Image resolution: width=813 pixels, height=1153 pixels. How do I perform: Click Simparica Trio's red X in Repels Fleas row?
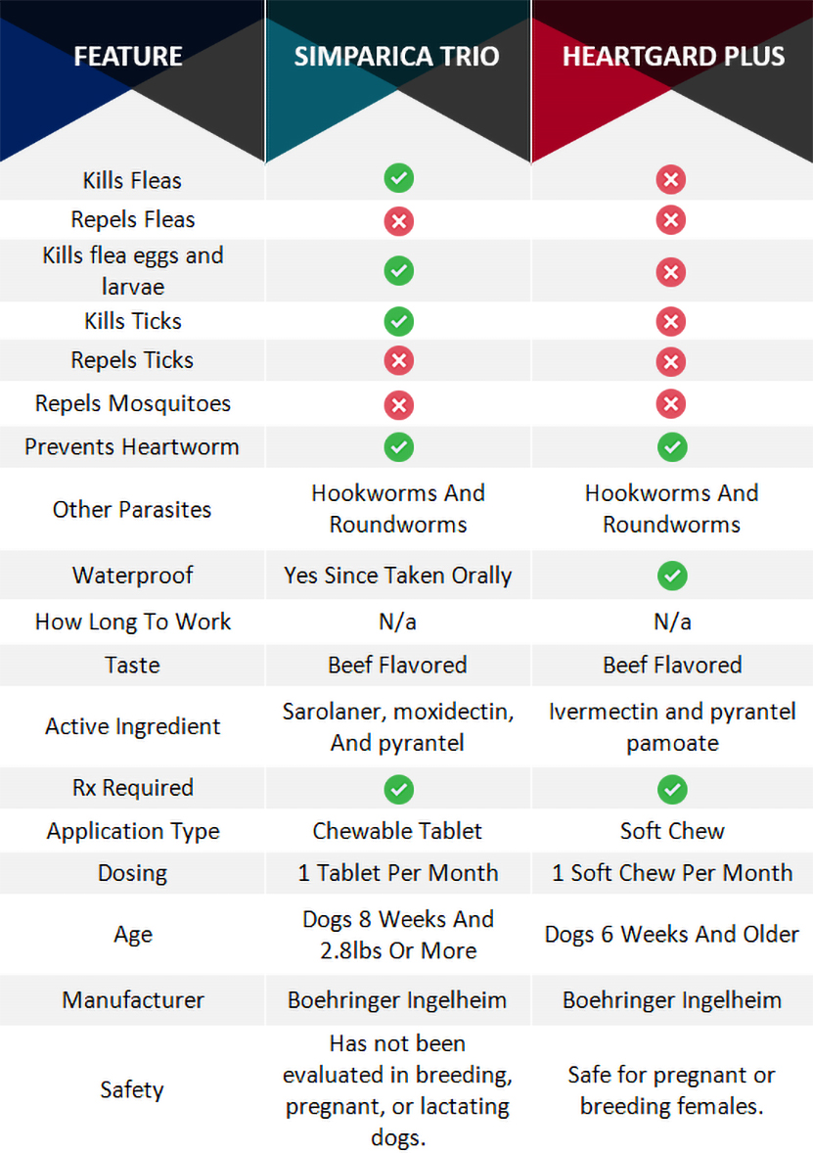[x=398, y=221]
